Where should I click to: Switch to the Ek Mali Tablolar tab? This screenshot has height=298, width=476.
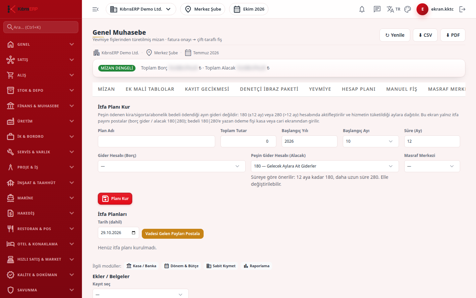[150, 89]
